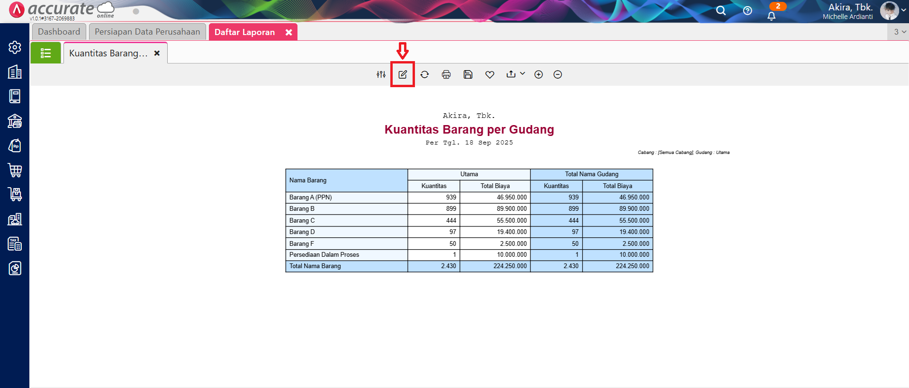Close the Kuantitas Barang report tab
The height and width of the screenshot is (388, 909).
click(x=157, y=53)
